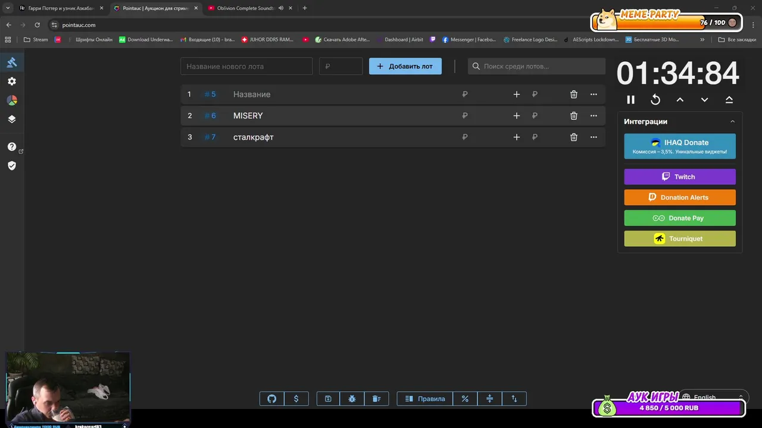Connect IHAQ Donate integration

[x=680, y=146]
